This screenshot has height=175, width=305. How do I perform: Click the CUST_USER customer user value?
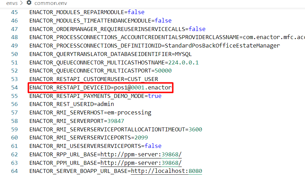tap(143, 79)
